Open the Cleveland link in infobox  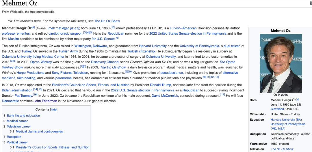coord(277,109)
